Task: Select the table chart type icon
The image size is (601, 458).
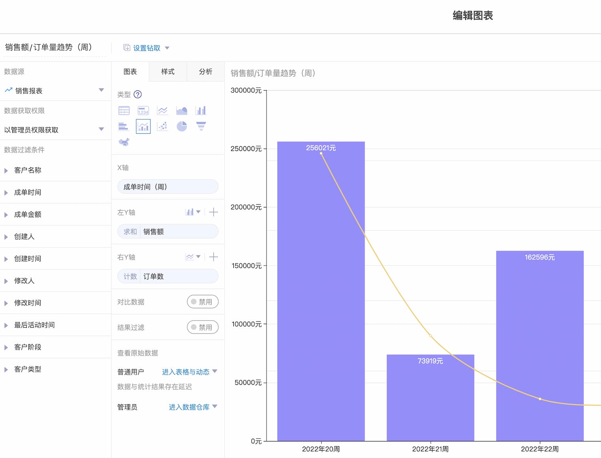Action: 124,111
